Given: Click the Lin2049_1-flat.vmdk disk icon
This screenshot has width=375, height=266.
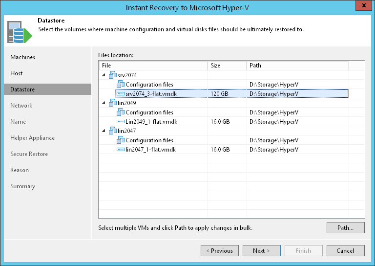Looking at the screenshot, I should (121, 122).
